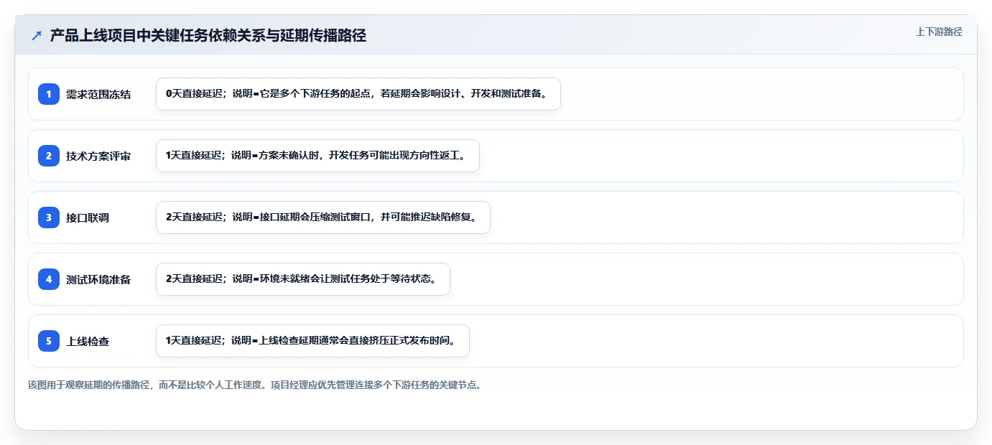Click the 需求范围冻结 task name

coord(98,94)
